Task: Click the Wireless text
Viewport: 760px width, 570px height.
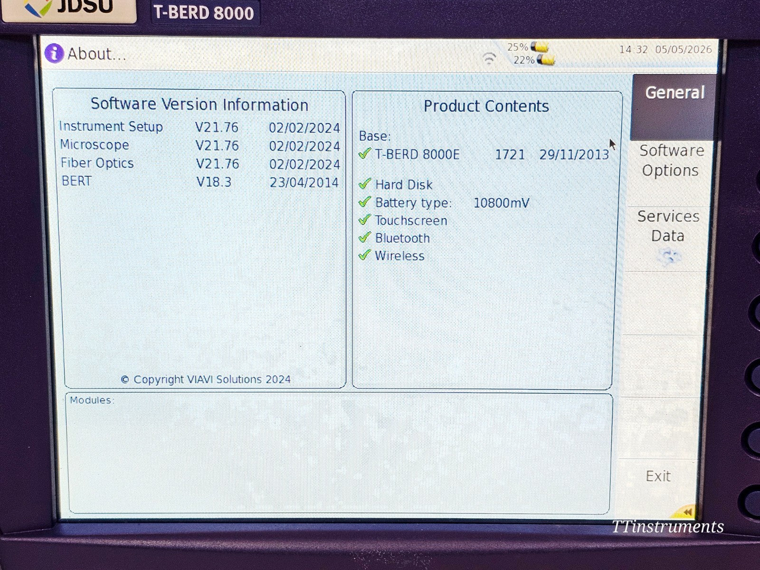Action: tap(399, 256)
